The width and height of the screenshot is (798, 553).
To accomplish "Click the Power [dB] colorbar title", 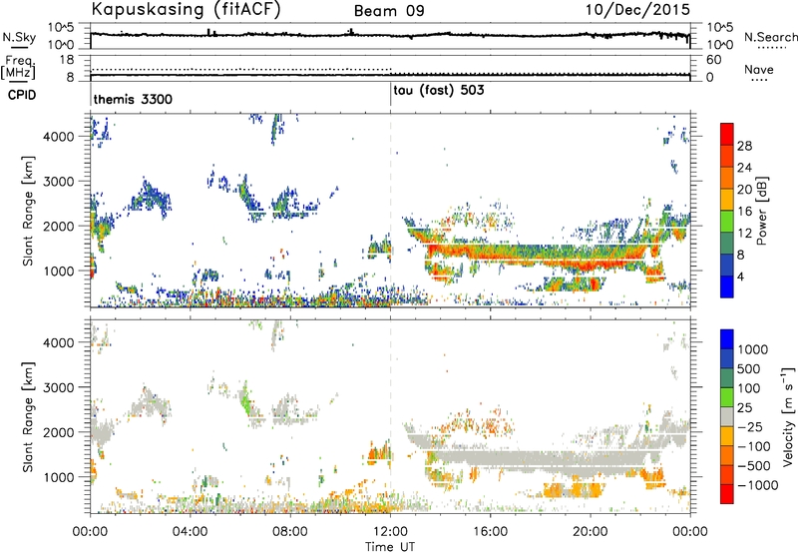I will coord(761,211).
